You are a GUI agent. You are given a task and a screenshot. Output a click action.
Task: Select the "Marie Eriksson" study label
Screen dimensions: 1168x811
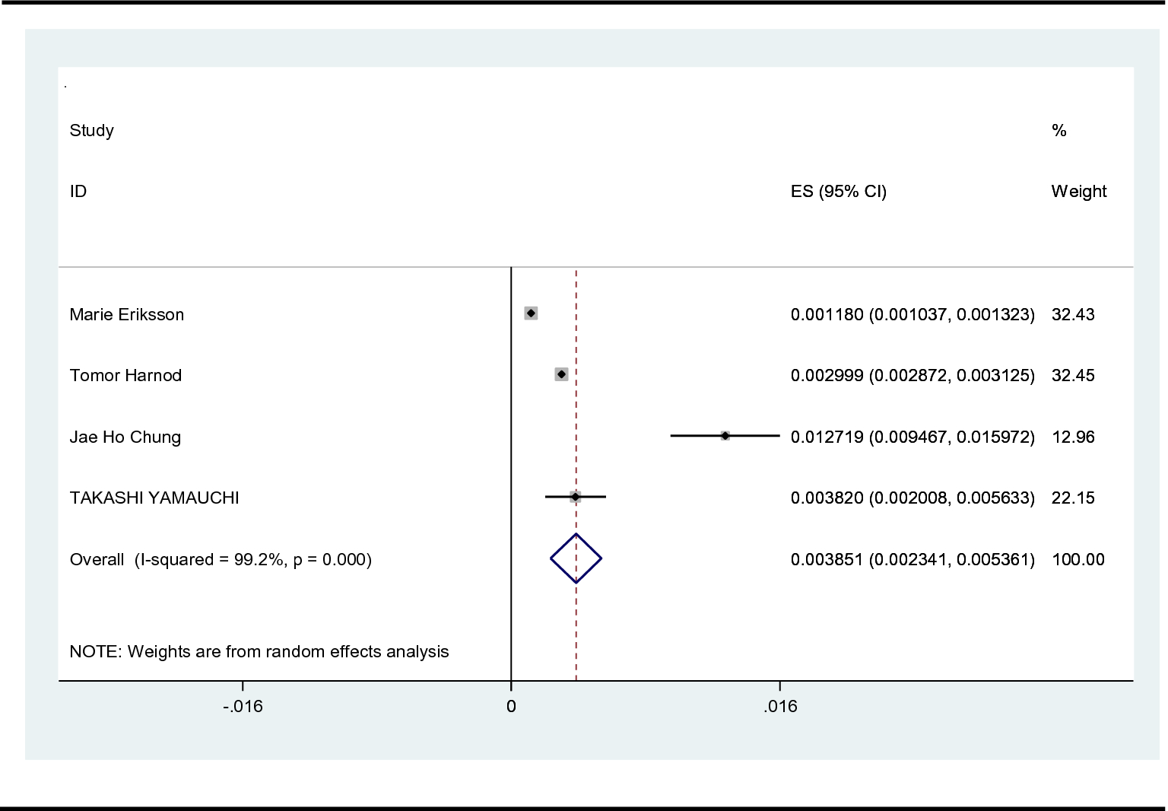127,315
